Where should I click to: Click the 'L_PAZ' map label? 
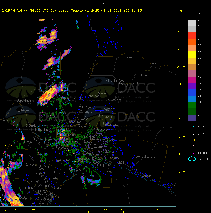(171, 186)
